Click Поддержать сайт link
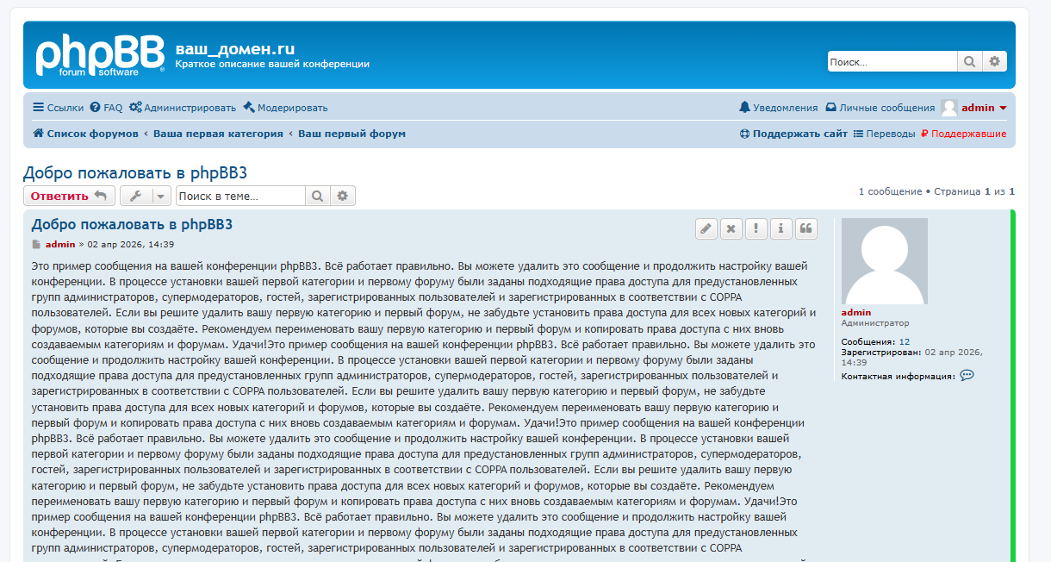The width and height of the screenshot is (1051, 562). [x=793, y=134]
